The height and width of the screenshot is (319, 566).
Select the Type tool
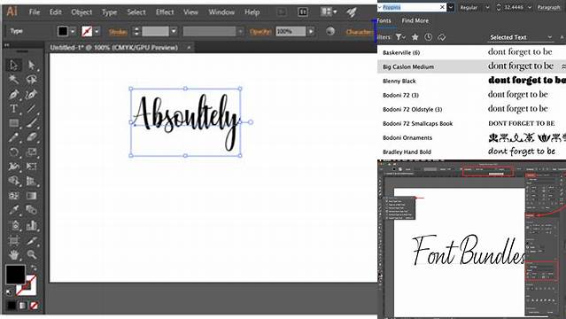click(x=13, y=108)
